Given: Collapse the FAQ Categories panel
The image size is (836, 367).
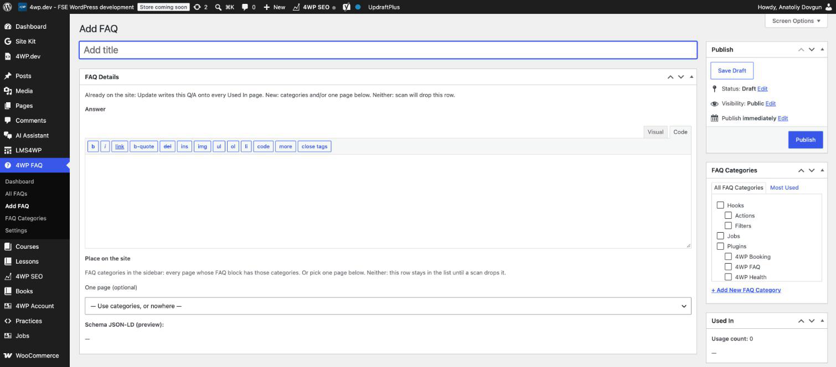Looking at the screenshot, I should 822,170.
